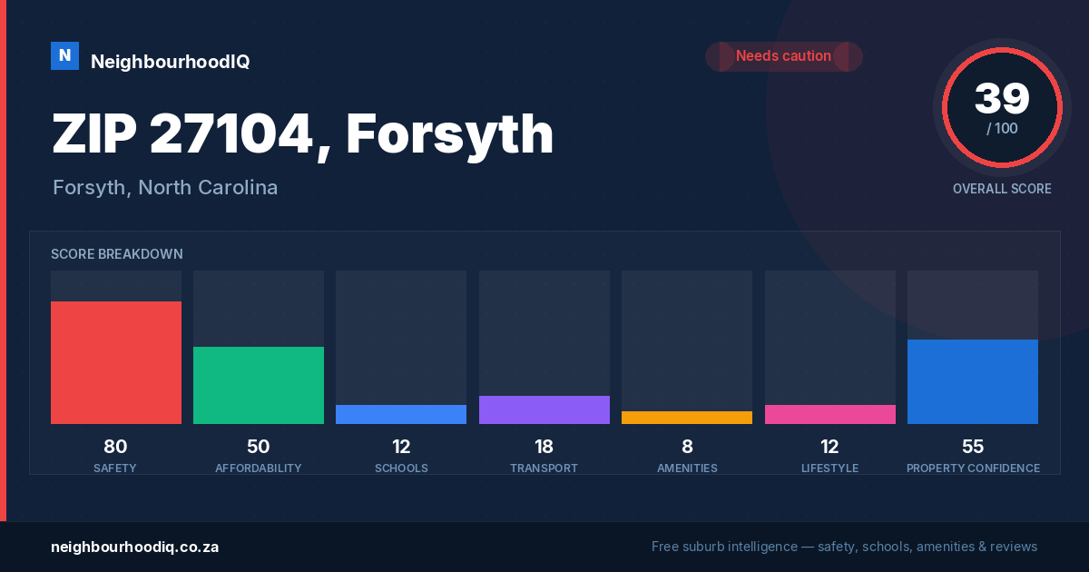The height and width of the screenshot is (572, 1089).
Task: Click the OVERALL SCORE label
Action: (1002, 189)
